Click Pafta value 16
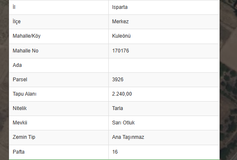 pos(115,152)
